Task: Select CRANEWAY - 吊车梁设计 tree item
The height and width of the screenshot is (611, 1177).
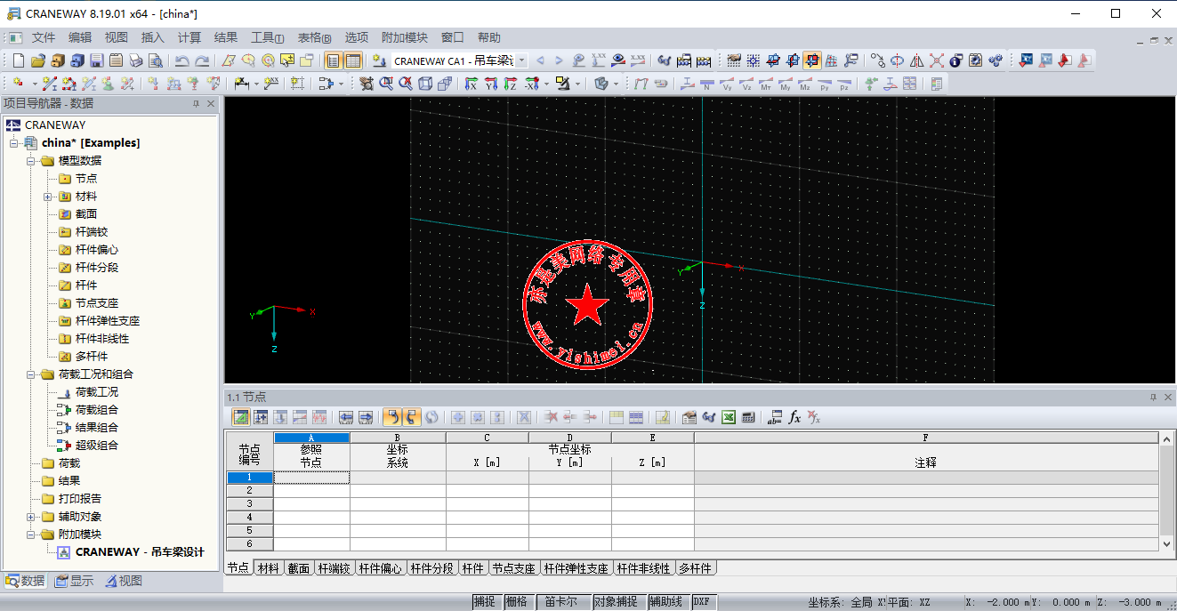Action: coord(140,552)
